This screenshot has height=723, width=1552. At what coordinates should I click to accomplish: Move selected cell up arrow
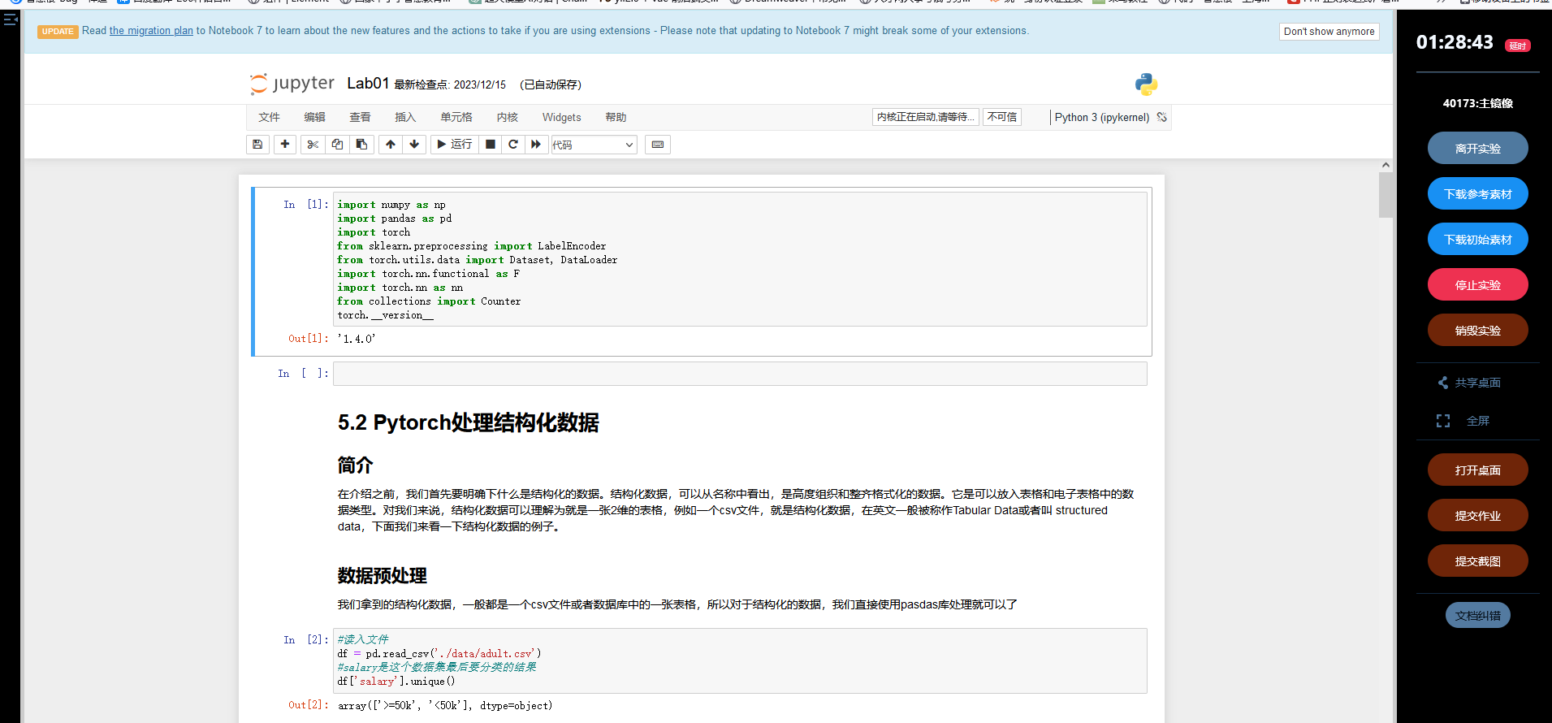tap(391, 145)
